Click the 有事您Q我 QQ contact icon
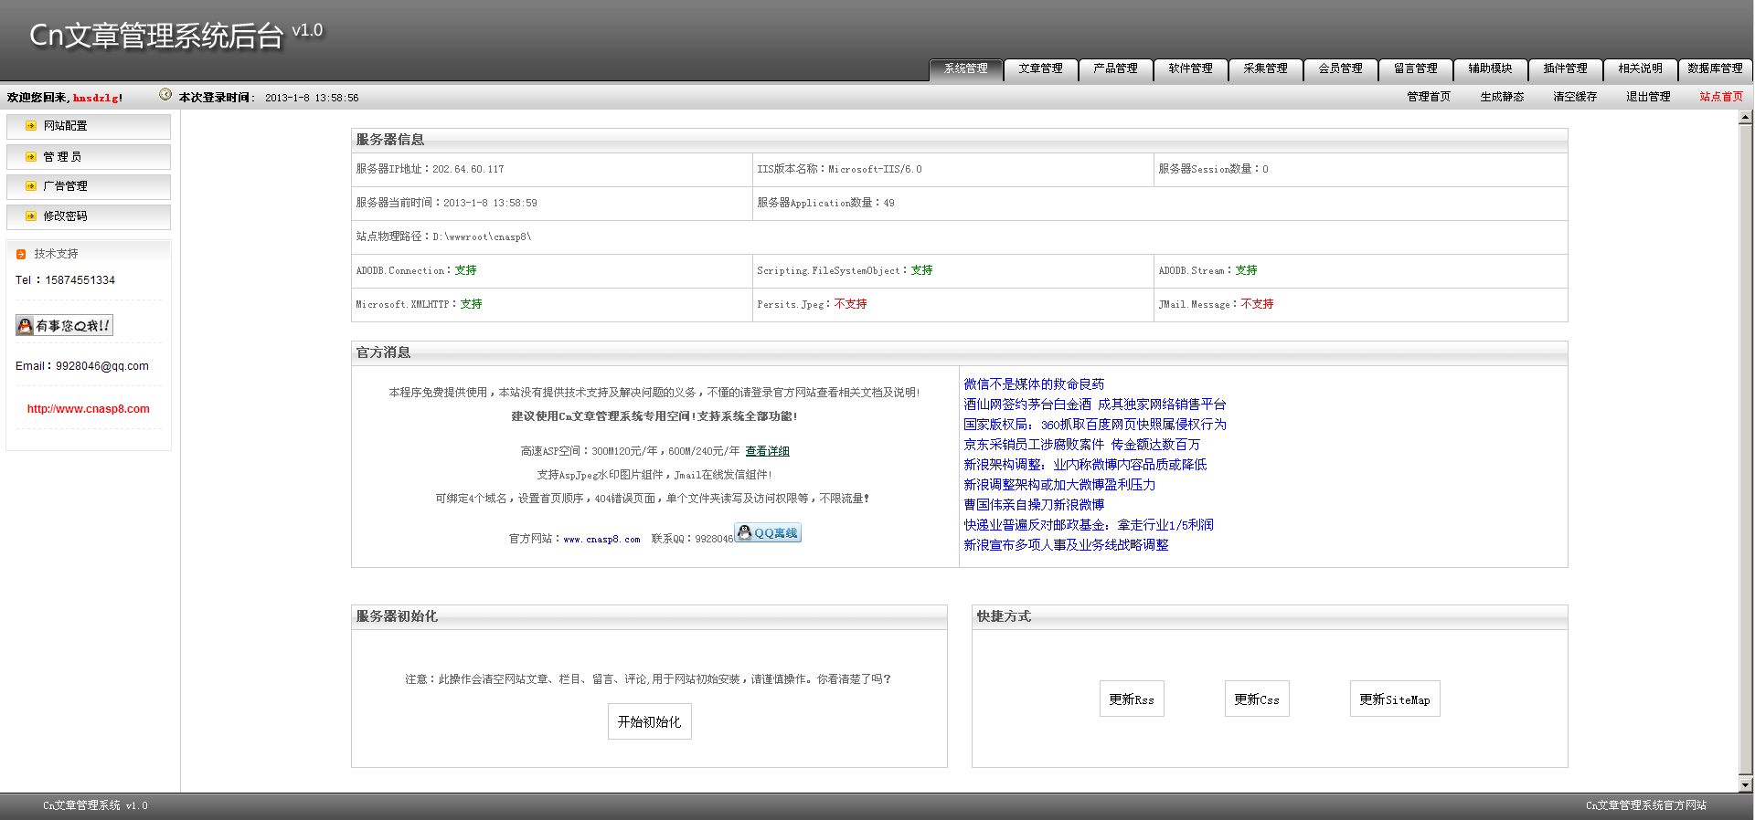Screen dimensions: 1755x820 [x=64, y=326]
